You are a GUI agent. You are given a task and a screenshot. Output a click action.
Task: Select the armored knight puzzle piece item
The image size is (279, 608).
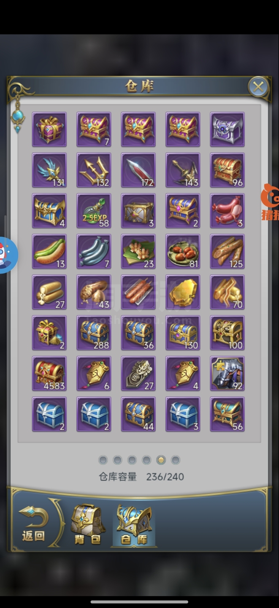(x=228, y=374)
